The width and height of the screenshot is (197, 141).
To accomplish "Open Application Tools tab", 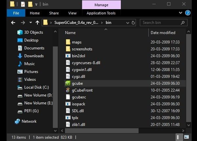I will [101, 13].
